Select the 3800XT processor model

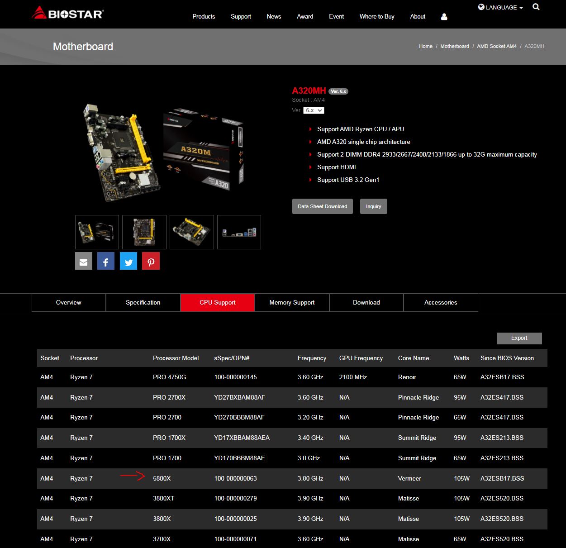click(x=164, y=498)
